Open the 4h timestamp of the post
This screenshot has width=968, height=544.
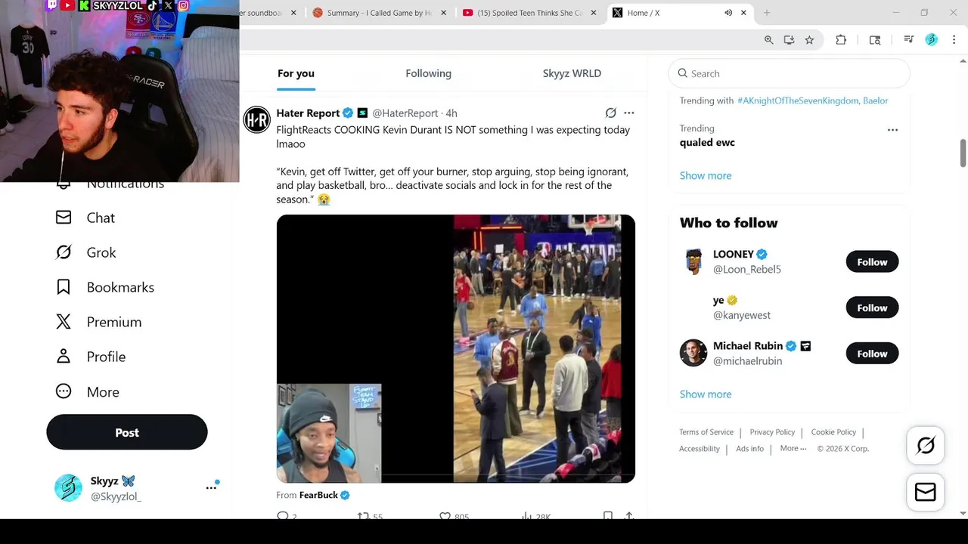(x=451, y=113)
